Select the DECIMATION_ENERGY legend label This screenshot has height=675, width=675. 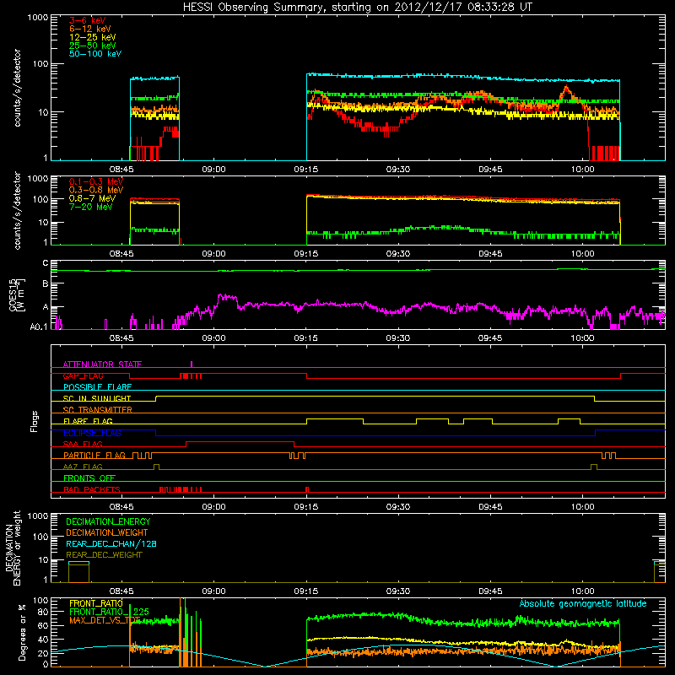tap(108, 521)
